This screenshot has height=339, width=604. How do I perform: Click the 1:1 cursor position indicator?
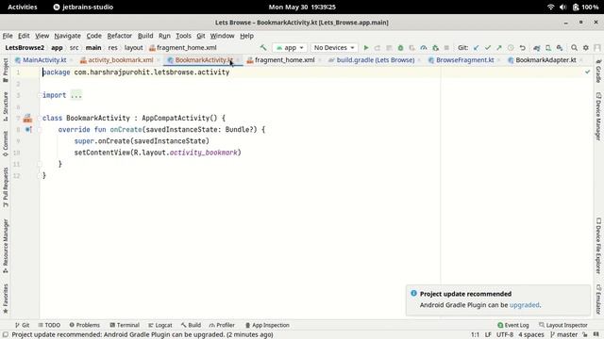[475, 335]
